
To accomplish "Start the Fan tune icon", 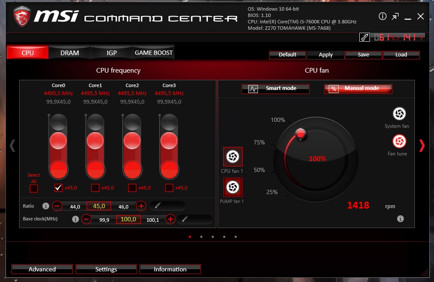I will pos(399,141).
